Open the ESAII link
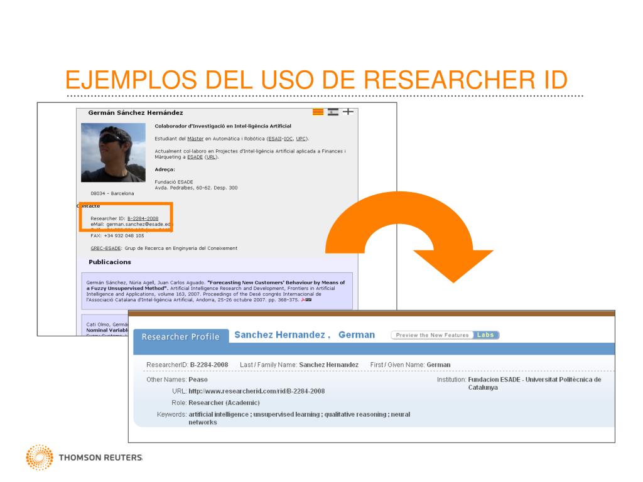Viewport: 643px width, 482px height. (274, 139)
